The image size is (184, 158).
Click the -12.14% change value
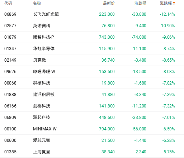point(167,14)
